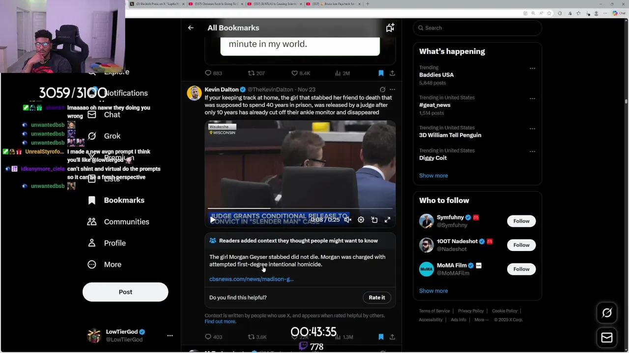Repost the post with 207 reposts

257,73
